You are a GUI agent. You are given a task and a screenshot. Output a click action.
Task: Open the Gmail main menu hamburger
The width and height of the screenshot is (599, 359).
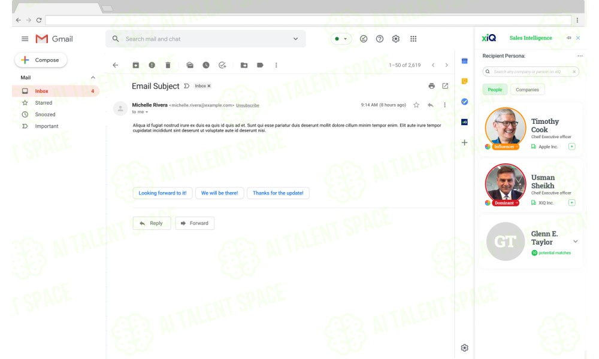point(25,39)
